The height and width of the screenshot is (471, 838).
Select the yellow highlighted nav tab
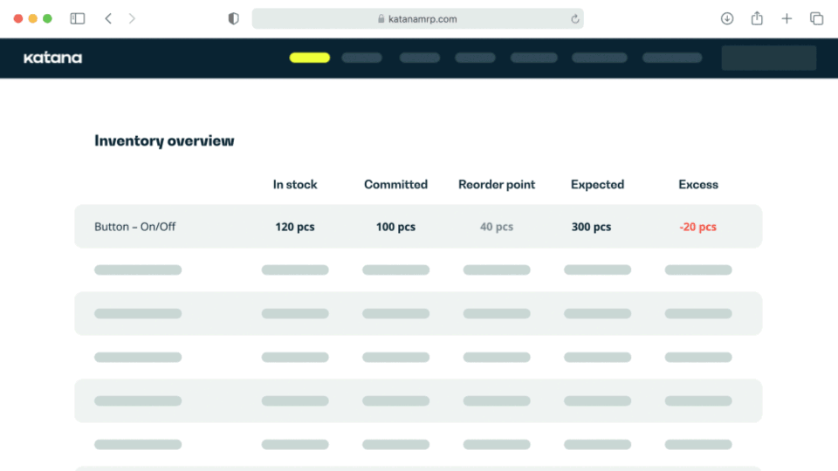coord(309,58)
